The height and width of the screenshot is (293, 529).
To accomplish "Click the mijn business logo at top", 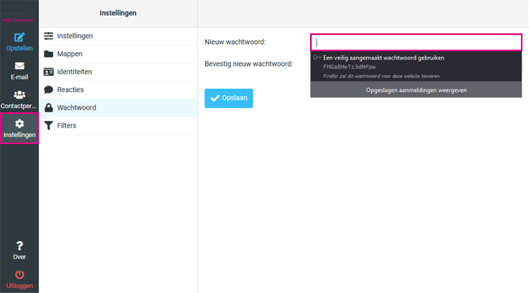I will (x=18, y=20).
